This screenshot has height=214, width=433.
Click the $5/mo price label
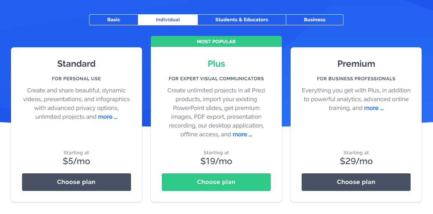point(76,161)
